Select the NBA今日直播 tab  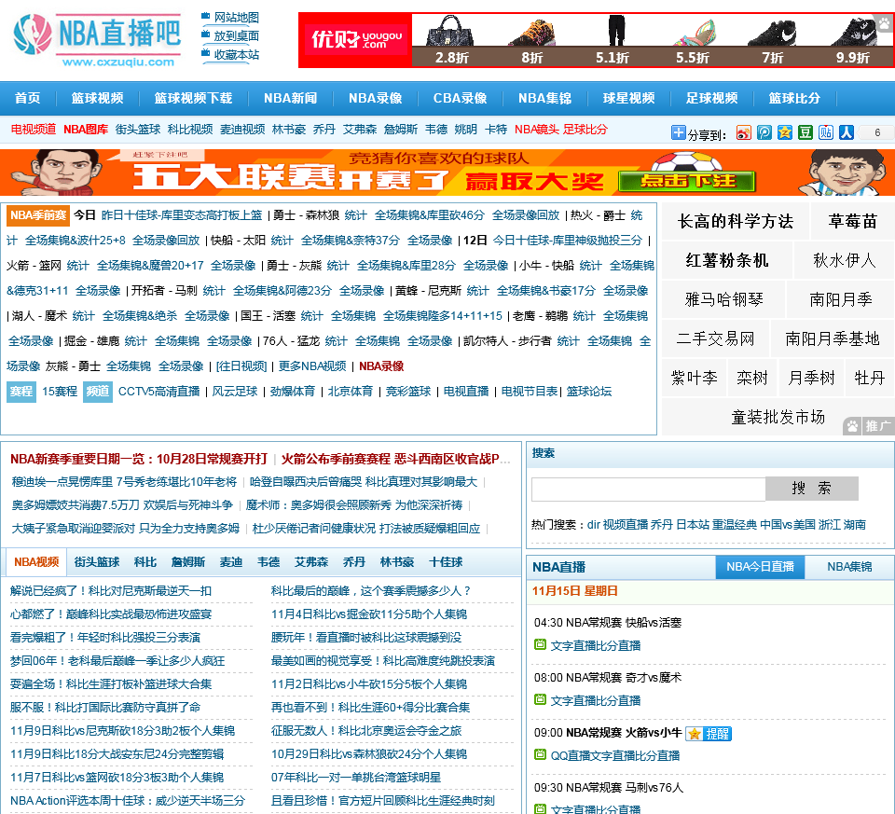[760, 567]
